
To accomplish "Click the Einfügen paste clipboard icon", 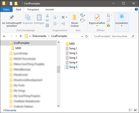I will [x=39, y=17].
